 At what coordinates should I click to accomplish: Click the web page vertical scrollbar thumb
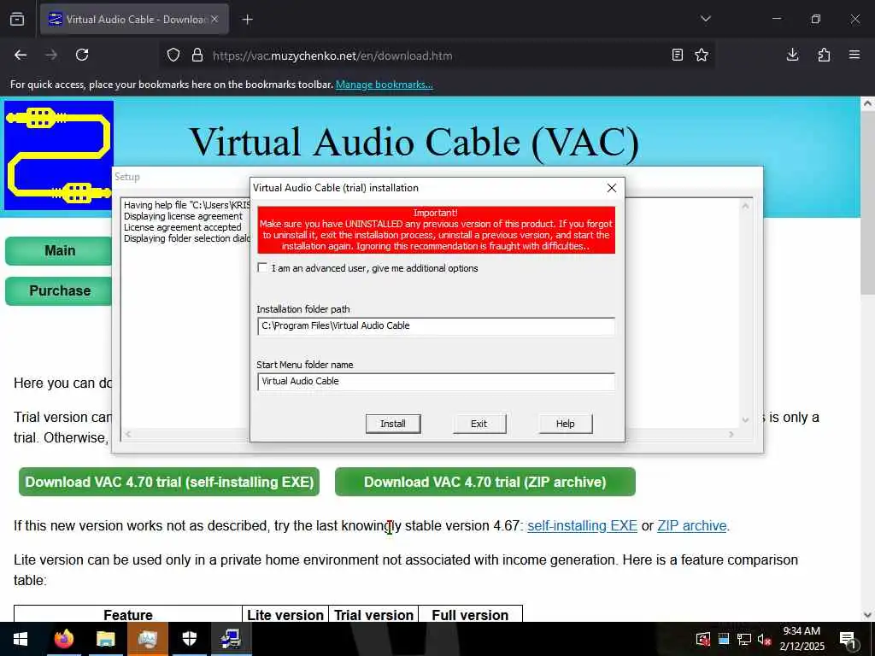pos(867,202)
